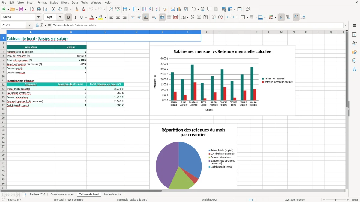Open the Sheet menu
This screenshot has height=202, width=360.
point(65,2)
